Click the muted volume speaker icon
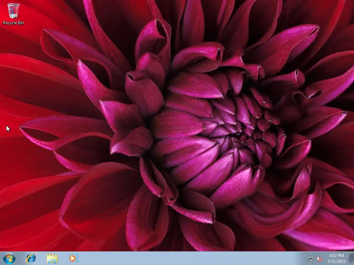 click(319, 258)
